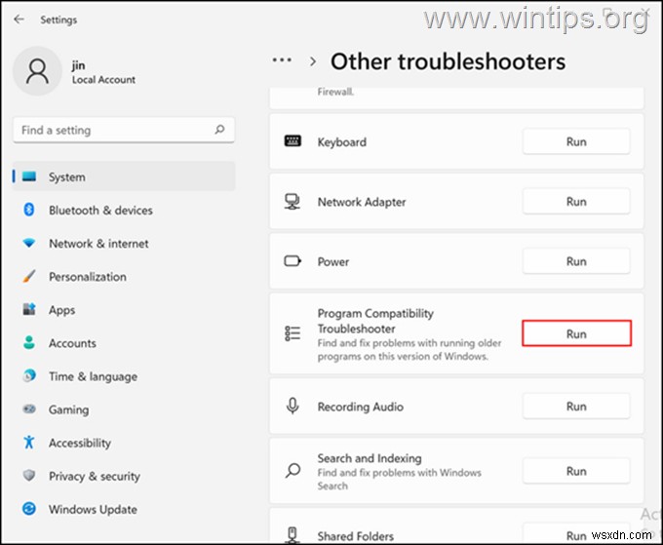Open Gaming settings
The height and width of the screenshot is (545, 663).
124,409
